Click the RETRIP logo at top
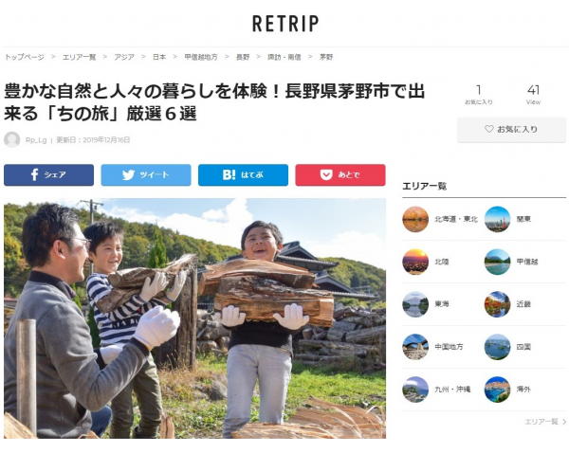Image resolution: width=569 pixels, height=454 pixels. pos(285,24)
